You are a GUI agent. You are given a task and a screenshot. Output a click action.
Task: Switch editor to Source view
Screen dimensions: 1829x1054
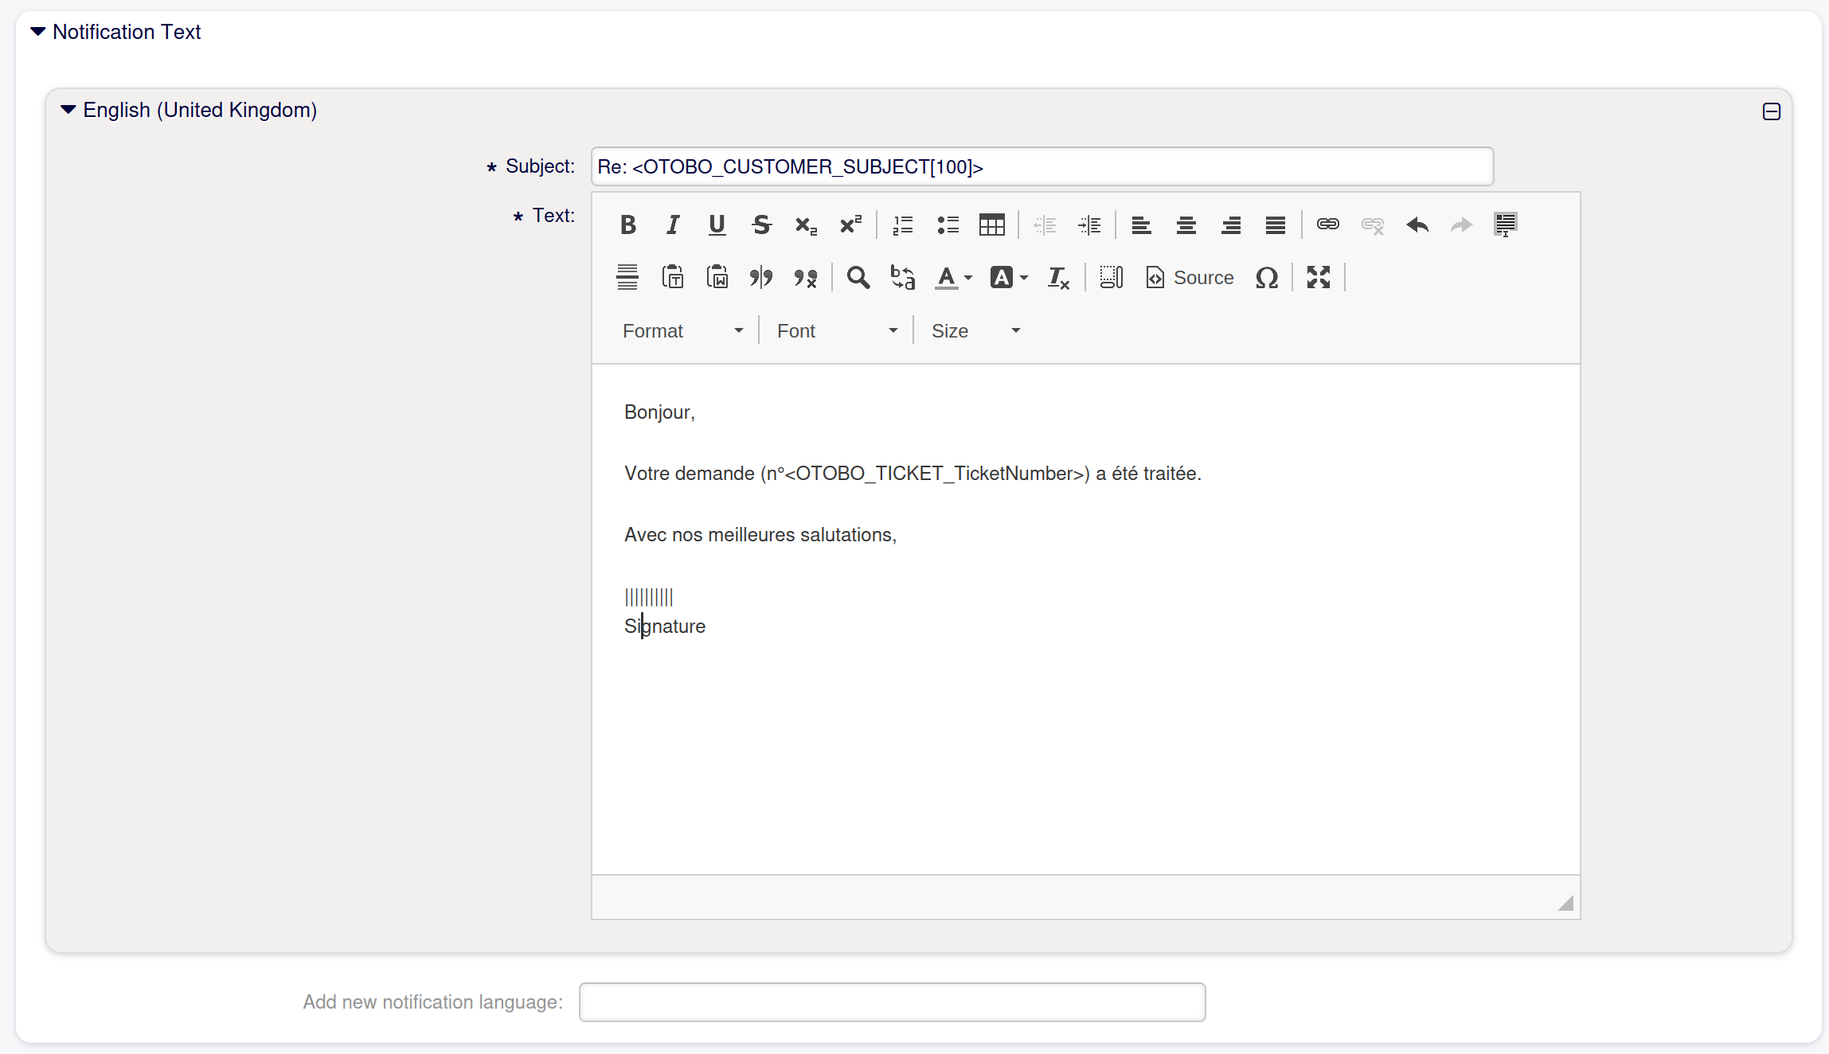click(x=1190, y=278)
